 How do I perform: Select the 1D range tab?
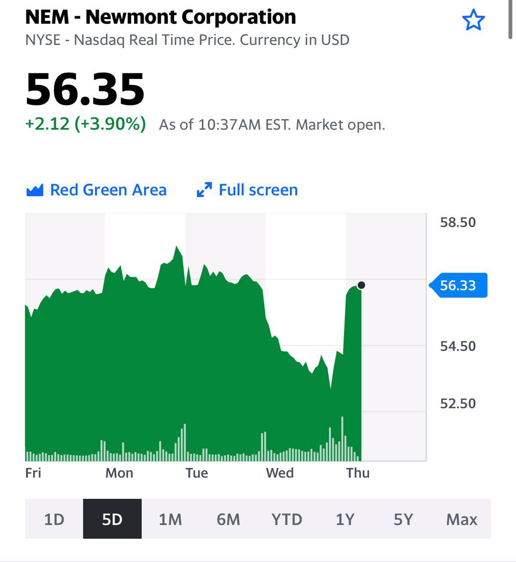coord(54,519)
